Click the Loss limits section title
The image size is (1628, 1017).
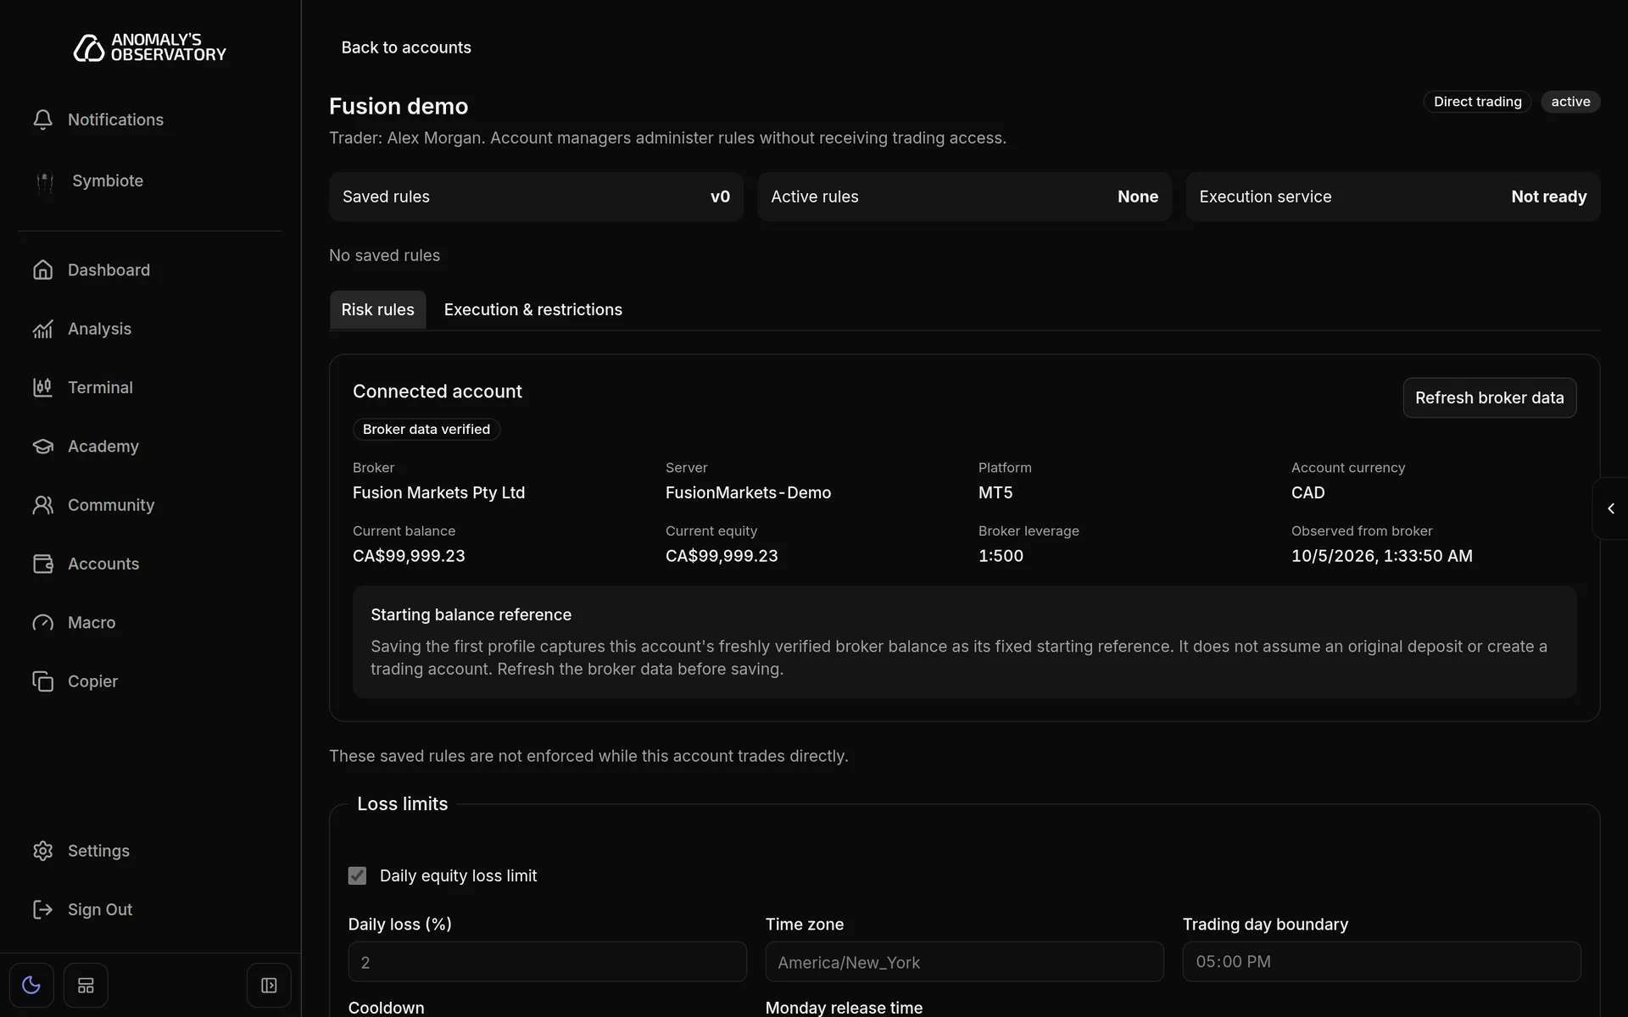click(x=402, y=803)
